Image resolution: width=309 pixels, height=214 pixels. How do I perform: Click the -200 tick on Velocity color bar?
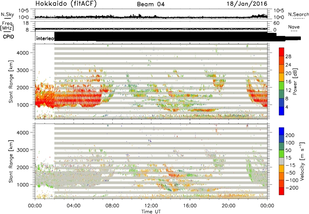pyautogui.click(x=292, y=188)
